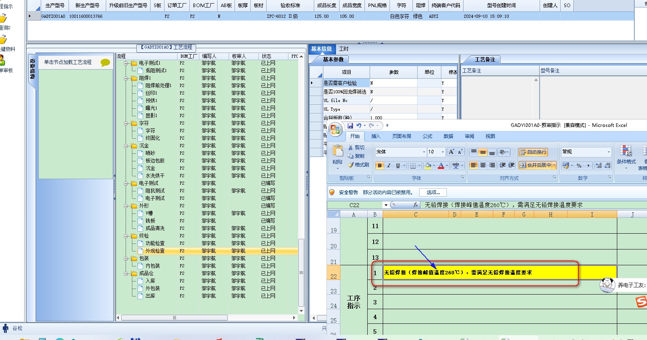Open the Name Box dropdown next to C22

coord(386,205)
